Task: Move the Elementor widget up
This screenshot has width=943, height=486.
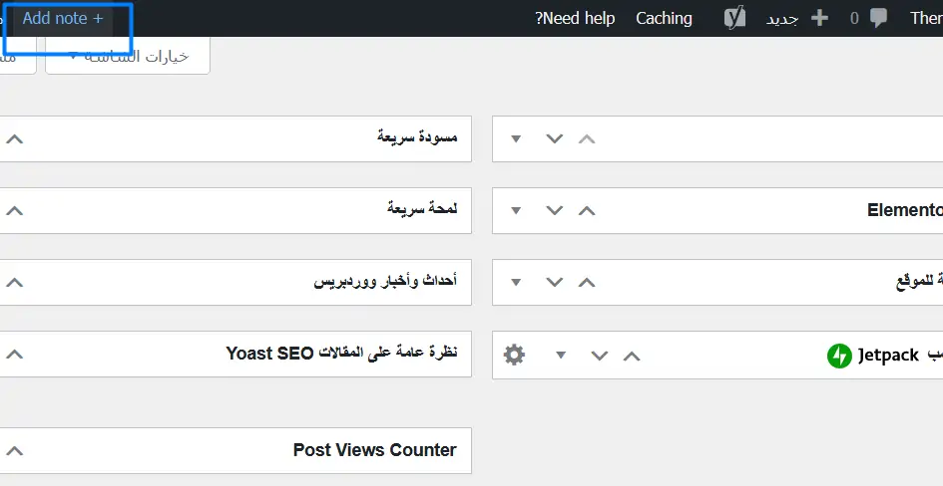Action: pos(587,210)
